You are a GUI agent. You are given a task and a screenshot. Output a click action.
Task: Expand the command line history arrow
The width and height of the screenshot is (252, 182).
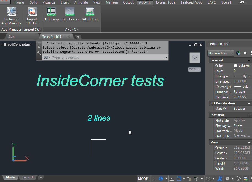166,57
